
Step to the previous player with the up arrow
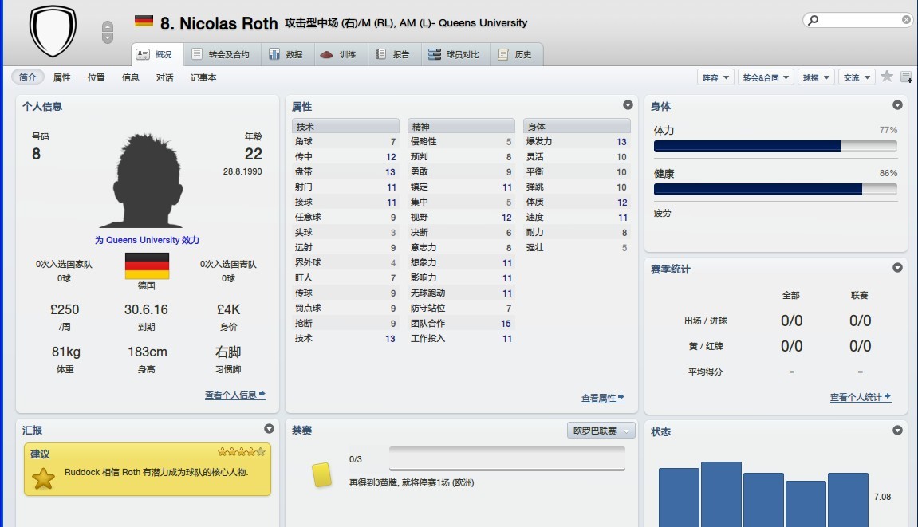pos(107,27)
